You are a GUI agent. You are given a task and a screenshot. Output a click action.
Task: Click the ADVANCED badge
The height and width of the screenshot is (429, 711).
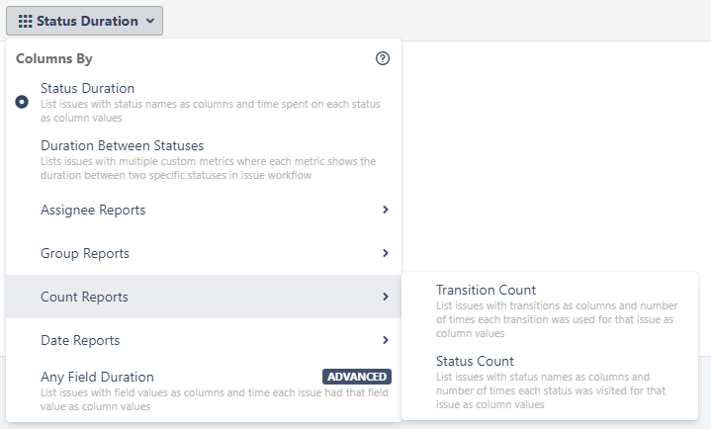356,377
